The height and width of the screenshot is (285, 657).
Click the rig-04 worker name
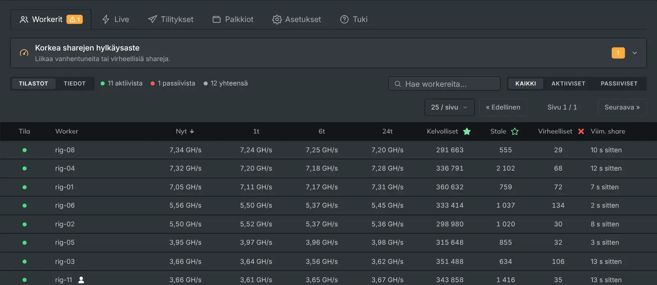(65, 168)
